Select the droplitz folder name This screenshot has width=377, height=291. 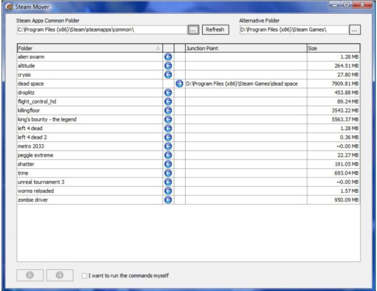(x=26, y=92)
